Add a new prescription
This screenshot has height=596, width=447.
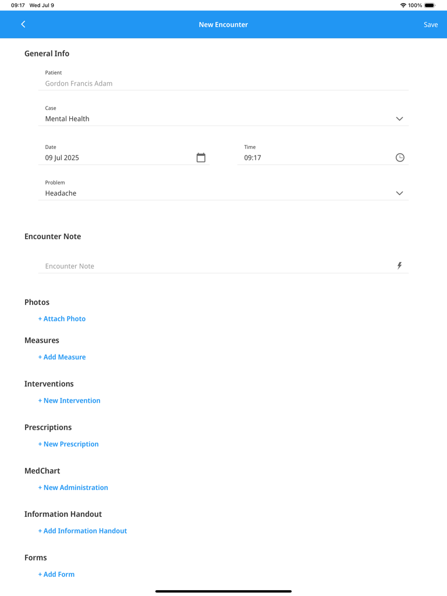[x=69, y=444]
